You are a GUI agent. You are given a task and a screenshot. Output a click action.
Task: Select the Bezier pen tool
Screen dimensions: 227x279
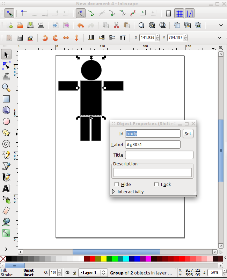(6, 166)
